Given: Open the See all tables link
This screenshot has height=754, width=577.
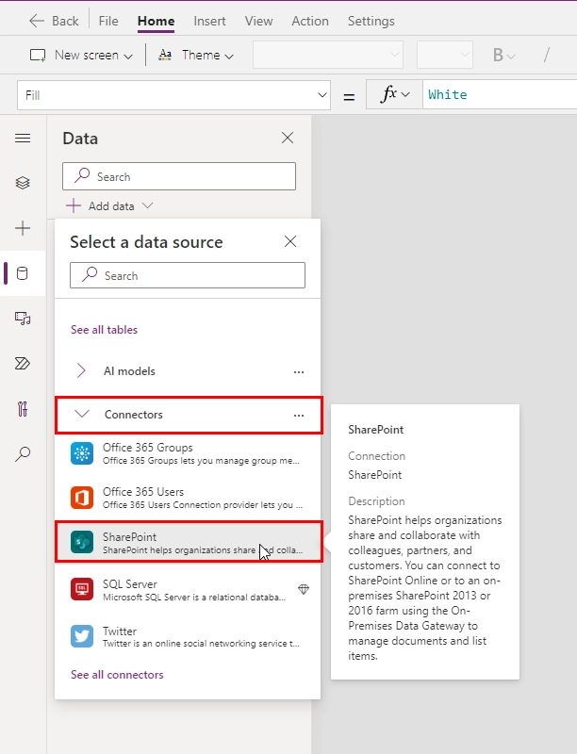Looking at the screenshot, I should [x=104, y=329].
